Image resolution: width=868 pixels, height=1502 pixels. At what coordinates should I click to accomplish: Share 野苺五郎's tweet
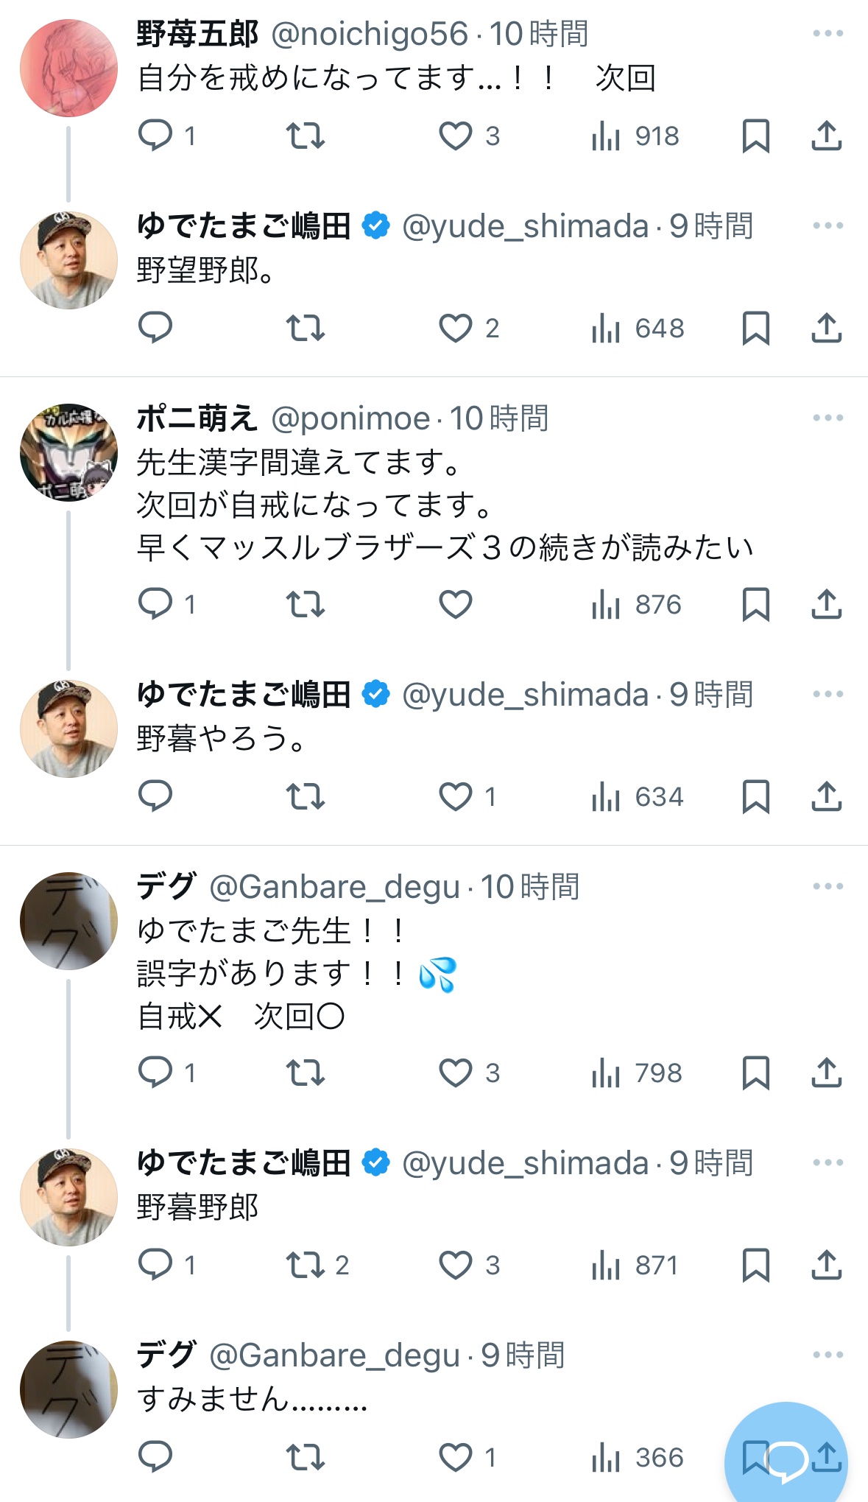click(826, 136)
